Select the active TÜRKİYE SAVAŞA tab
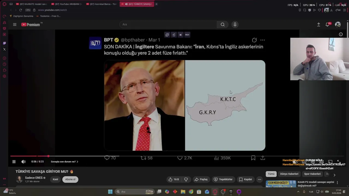349x196 pixels. [x=137, y=4]
